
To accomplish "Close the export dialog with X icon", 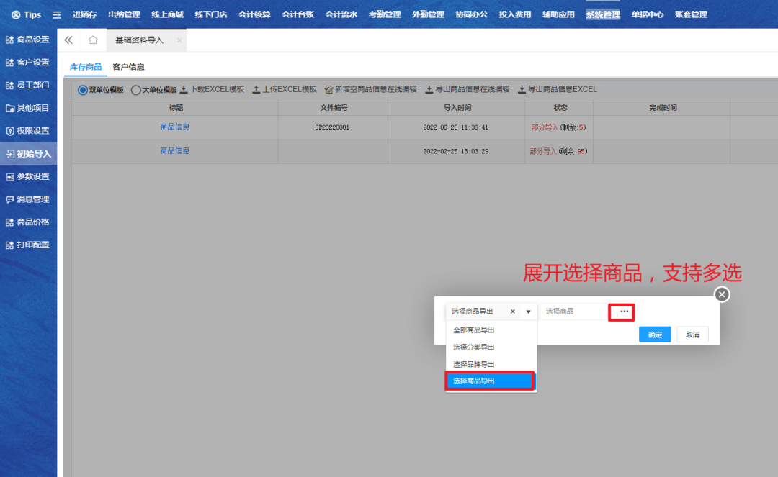I will 722,294.
